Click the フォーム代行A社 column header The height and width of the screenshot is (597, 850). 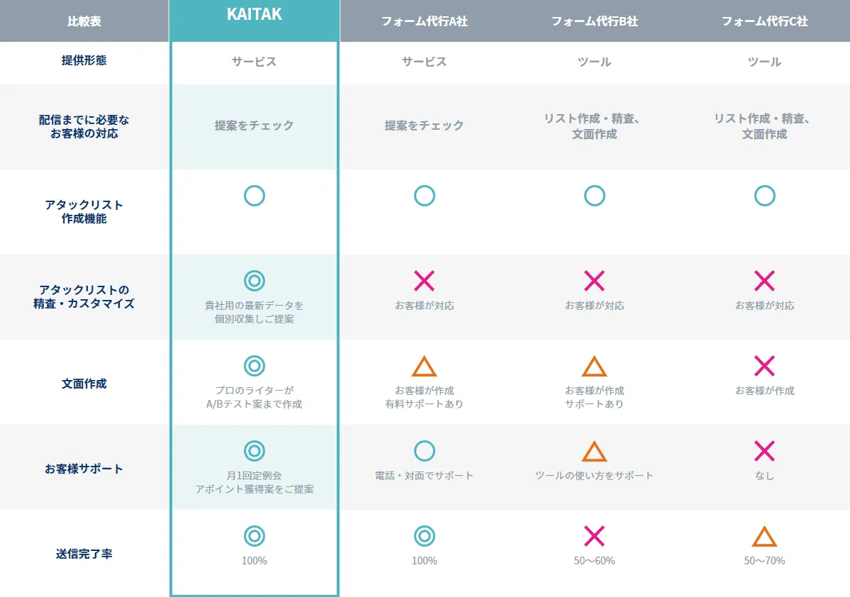(x=424, y=21)
